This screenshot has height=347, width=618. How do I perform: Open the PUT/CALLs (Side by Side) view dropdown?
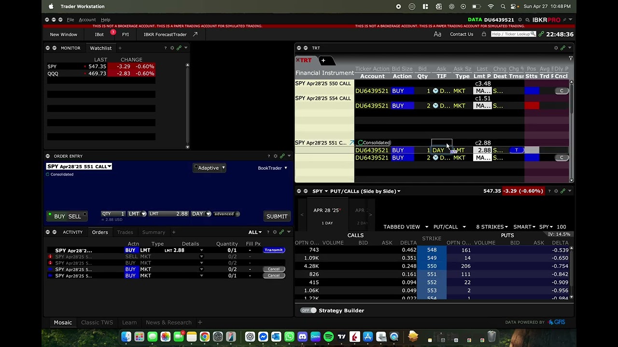click(x=365, y=191)
